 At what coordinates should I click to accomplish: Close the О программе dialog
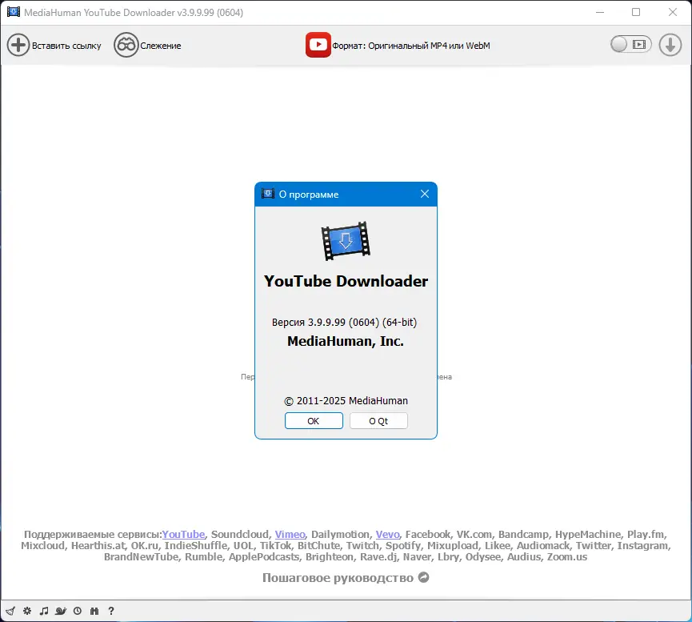tap(425, 194)
